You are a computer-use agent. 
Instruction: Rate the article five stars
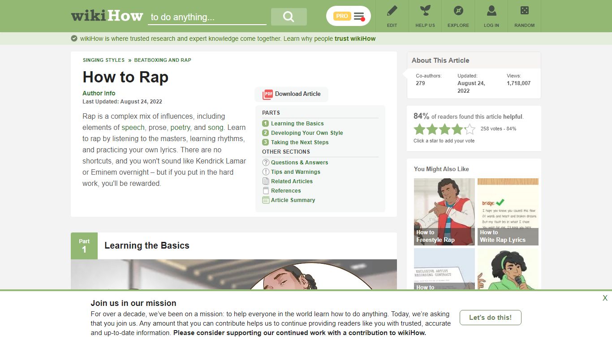coord(470,129)
